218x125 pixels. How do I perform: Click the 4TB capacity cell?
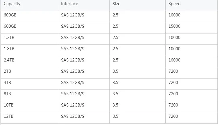click(x=7, y=83)
